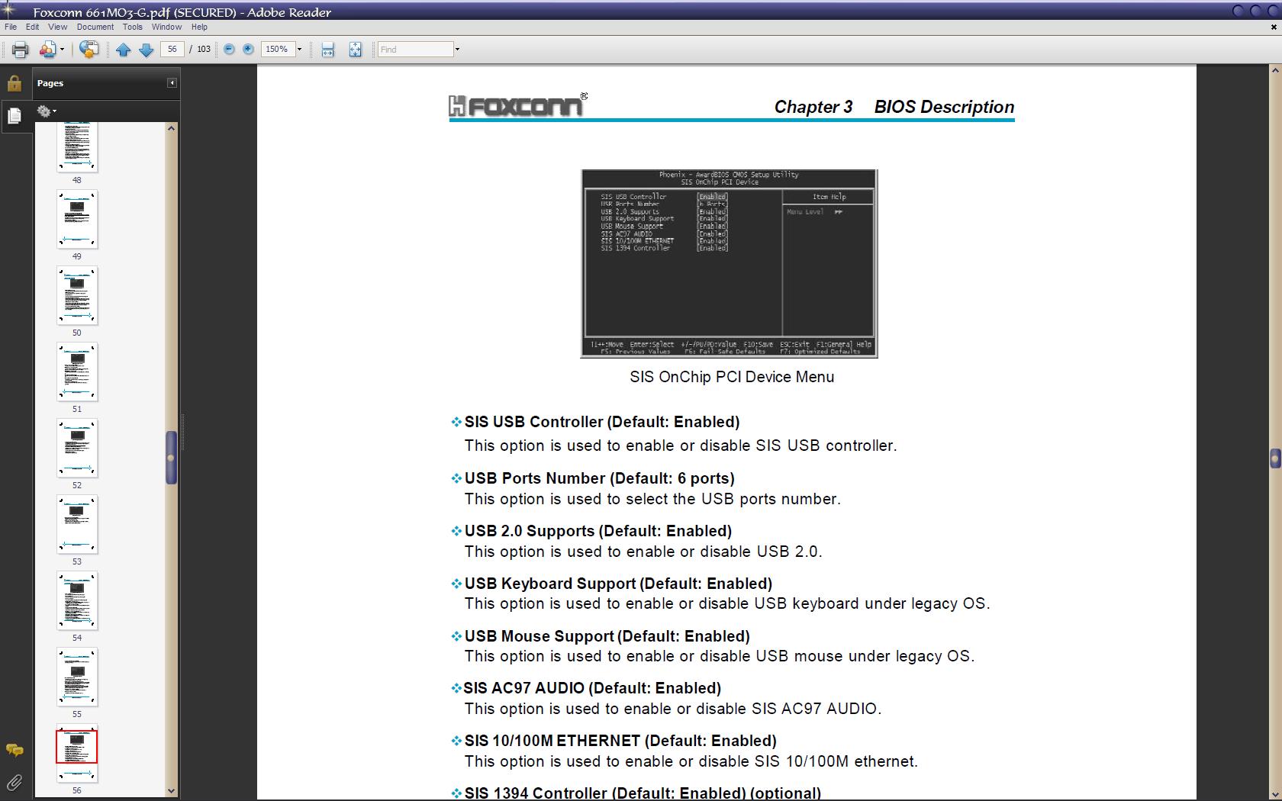The height and width of the screenshot is (801, 1282).
Task: Click the 'Chapter 3 BIOS Description' header text
Action: click(x=894, y=107)
